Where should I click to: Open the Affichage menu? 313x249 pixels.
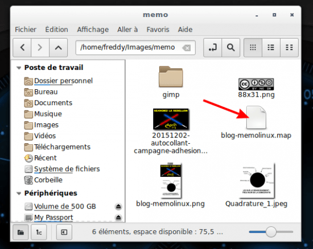click(93, 30)
